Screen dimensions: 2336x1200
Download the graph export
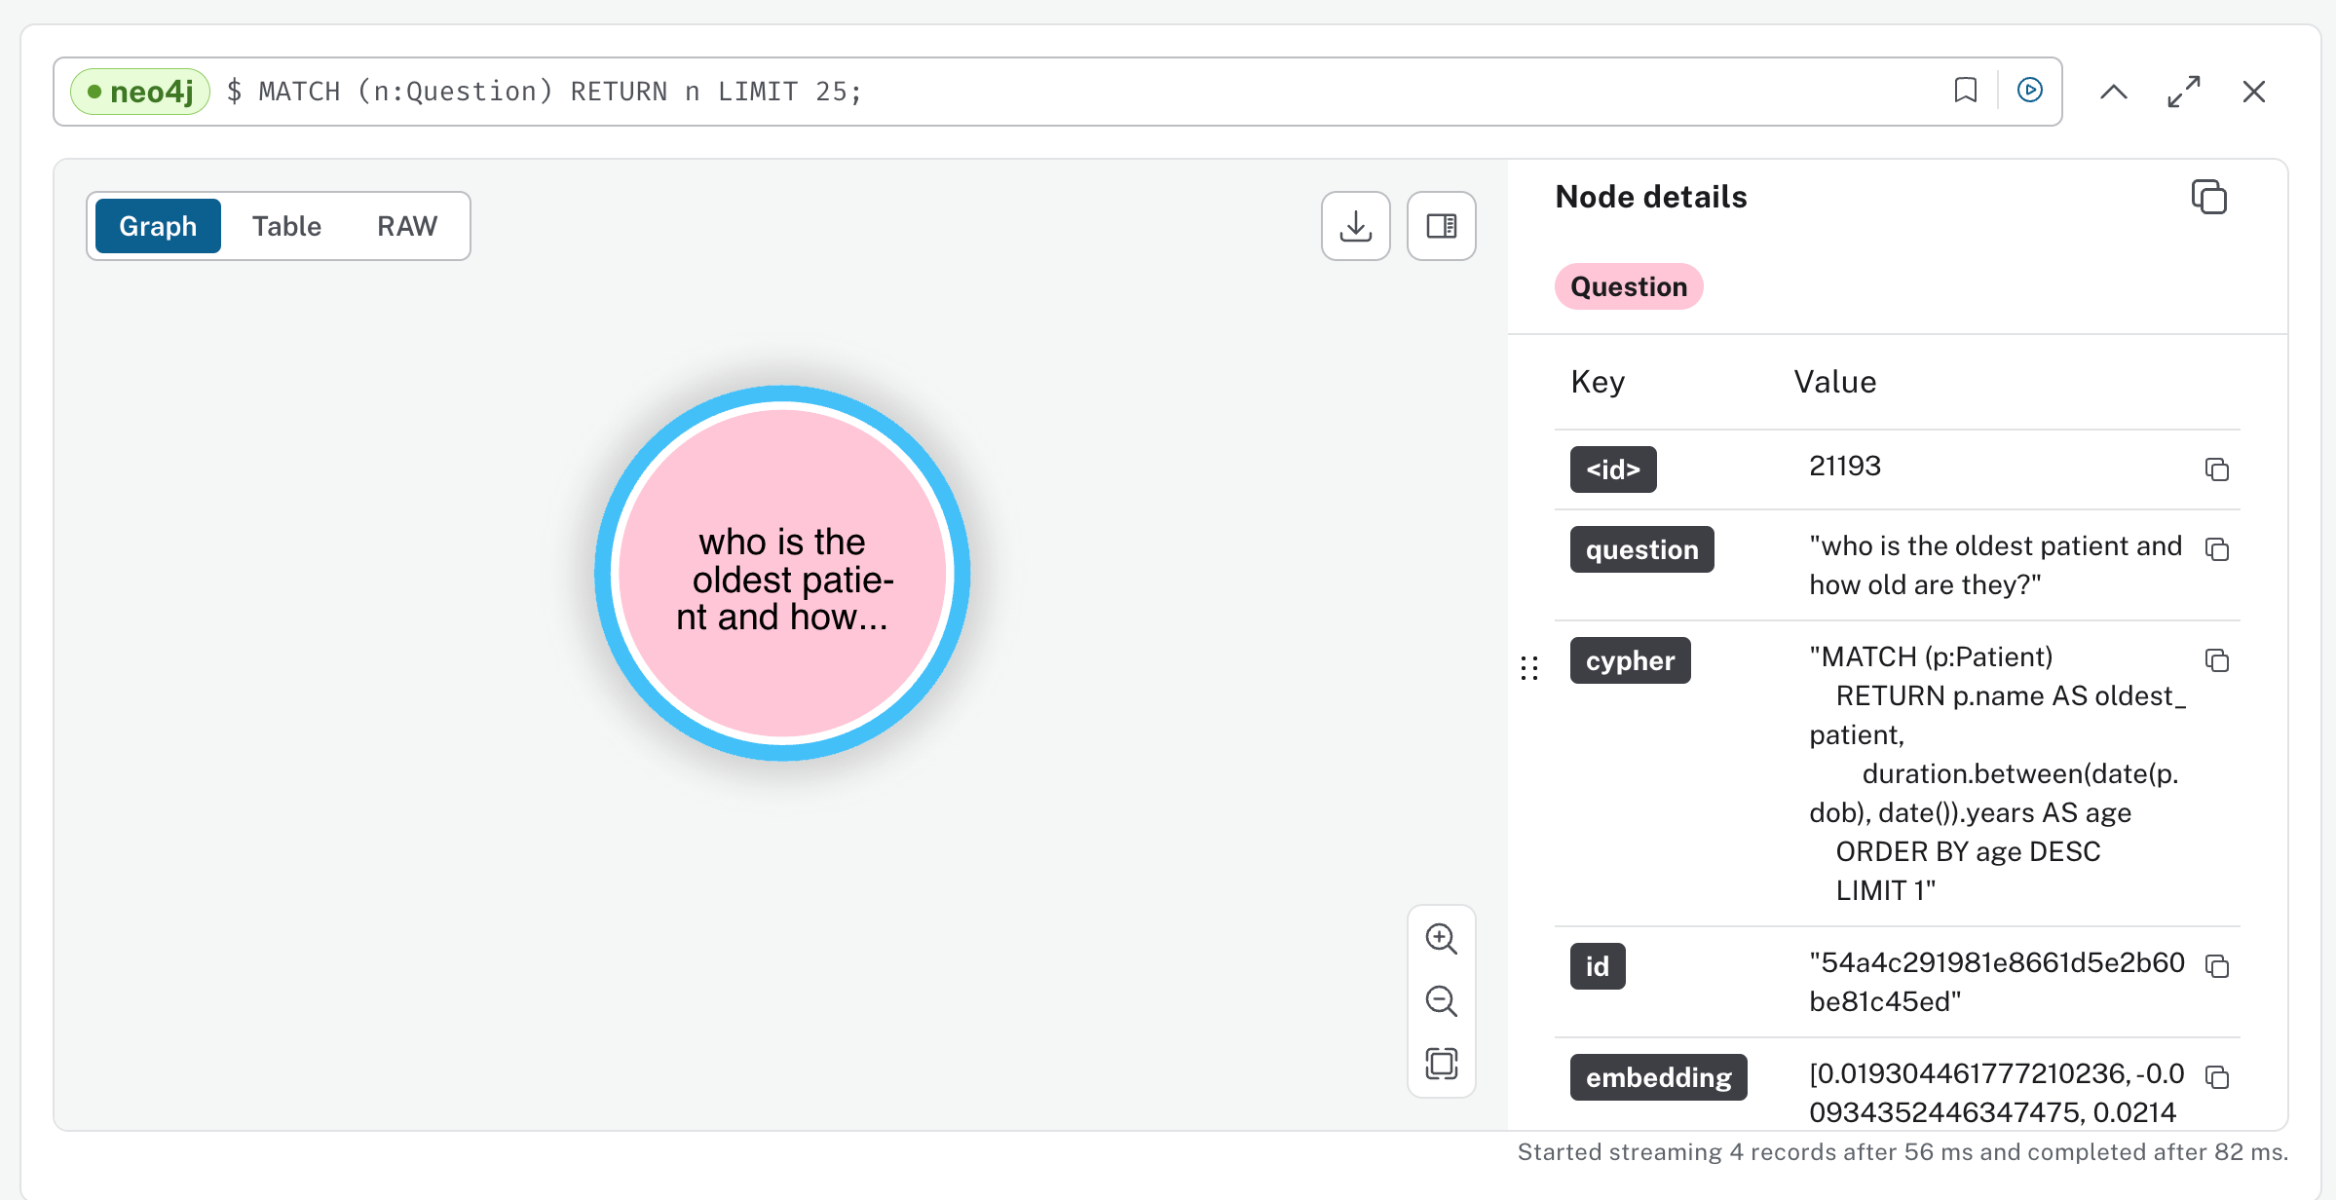tap(1355, 226)
